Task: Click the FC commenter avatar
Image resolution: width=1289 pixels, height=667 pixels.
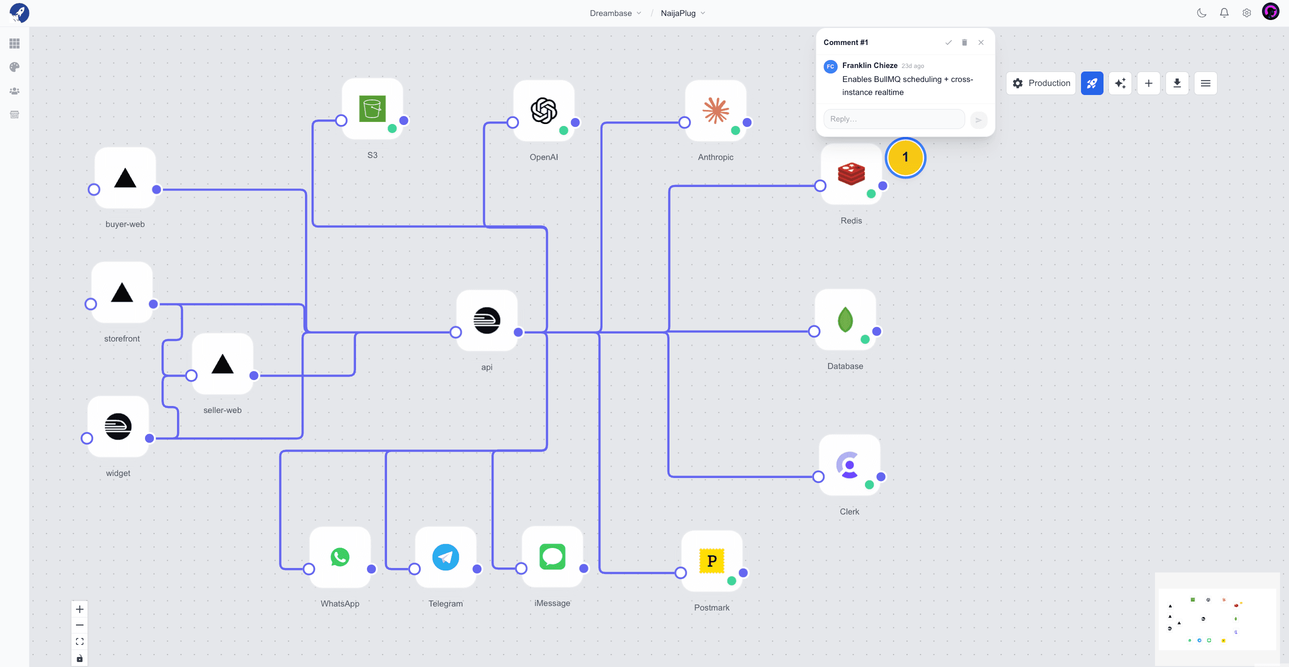Action: 830,66
